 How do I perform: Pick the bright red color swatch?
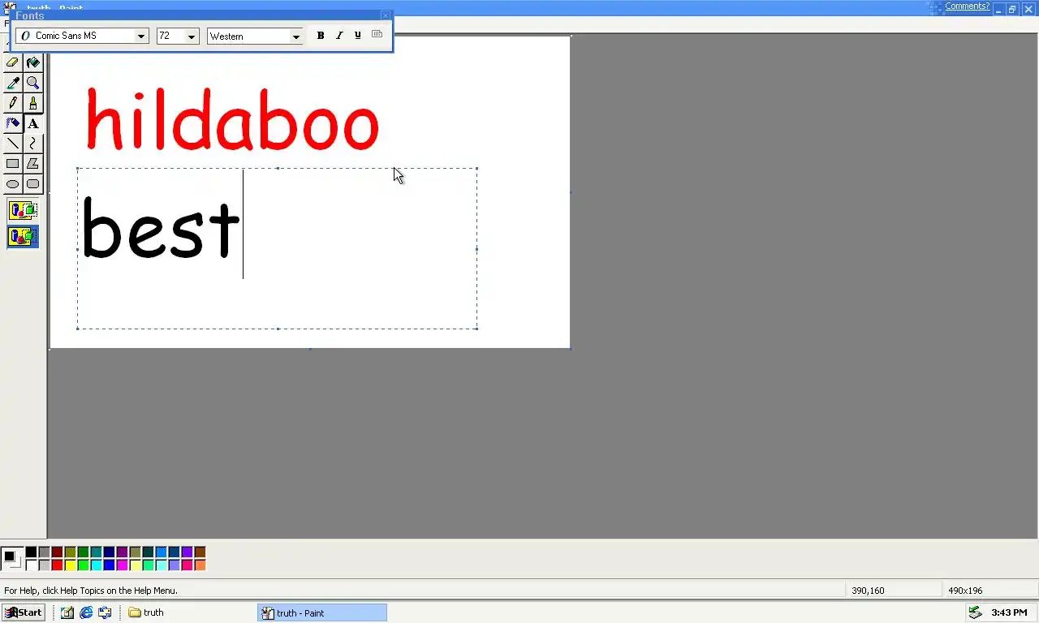point(57,565)
